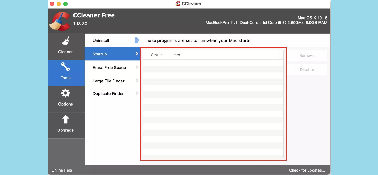378x175 pixels.
Task: Click the blue arrow icon beside Uninstall
Action: tap(137, 40)
